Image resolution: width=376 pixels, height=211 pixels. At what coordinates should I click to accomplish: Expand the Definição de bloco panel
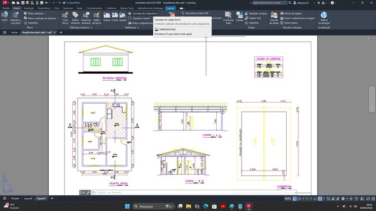click(x=81, y=28)
